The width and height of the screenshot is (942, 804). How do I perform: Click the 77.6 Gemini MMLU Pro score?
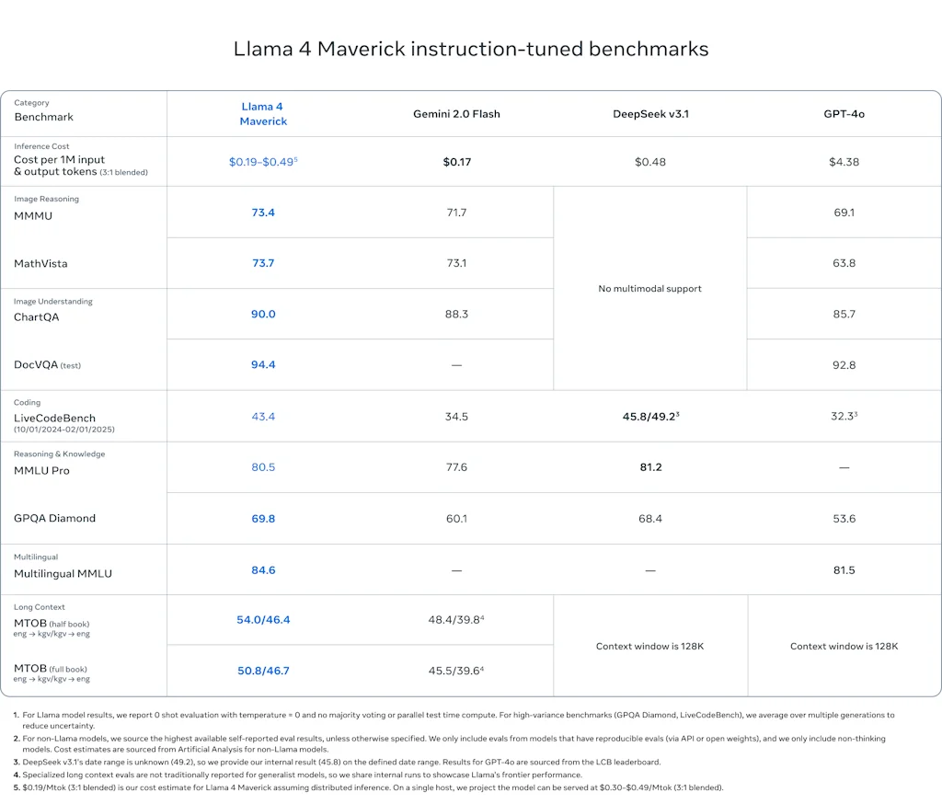pyautogui.click(x=456, y=467)
